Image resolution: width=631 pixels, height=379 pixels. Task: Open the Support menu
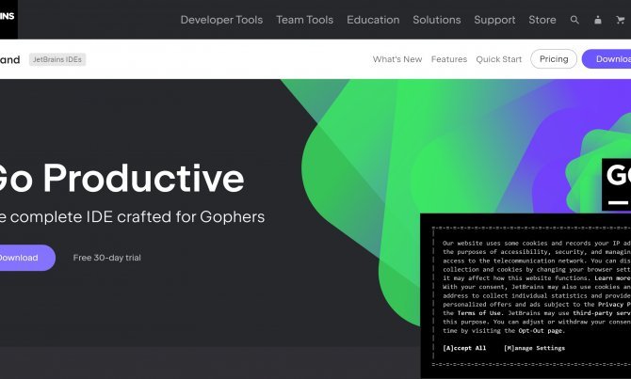pos(494,20)
